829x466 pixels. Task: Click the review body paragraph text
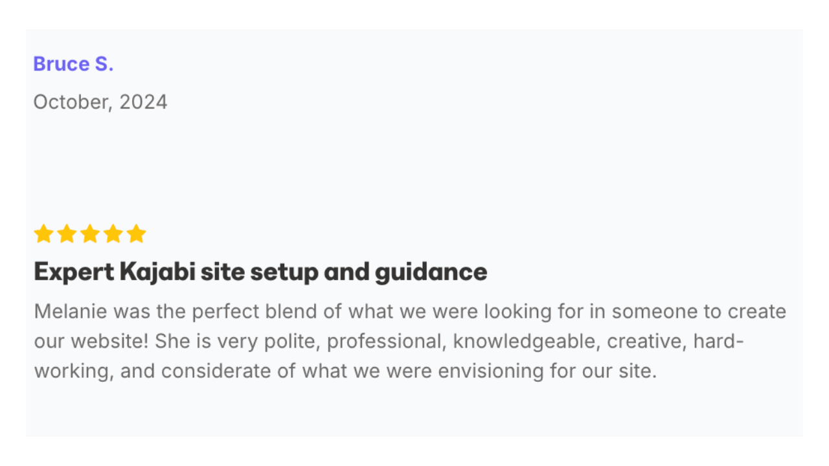click(410, 341)
